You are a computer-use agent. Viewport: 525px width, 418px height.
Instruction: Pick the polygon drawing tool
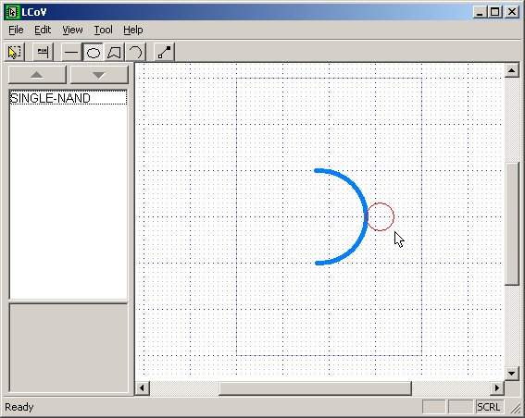[x=114, y=52]
